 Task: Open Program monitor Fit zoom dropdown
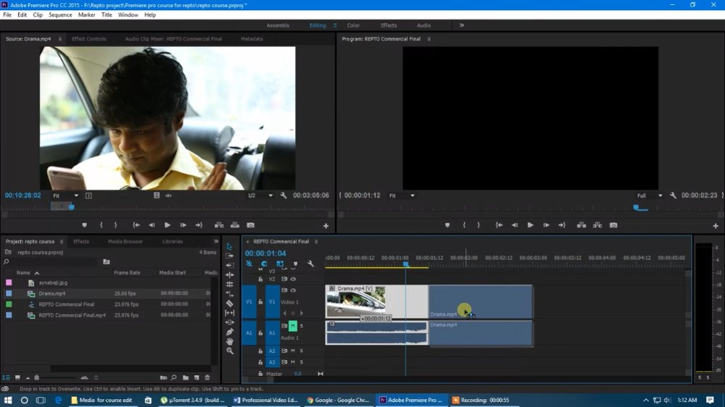[402, 196]
